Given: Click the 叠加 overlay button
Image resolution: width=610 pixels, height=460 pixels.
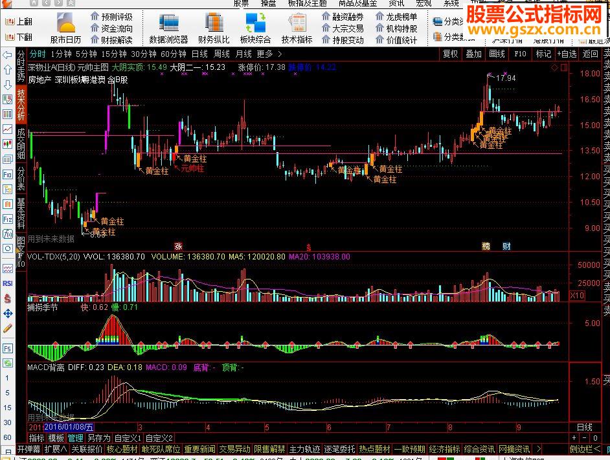Looking at the screenshot, I should [474, 54].
